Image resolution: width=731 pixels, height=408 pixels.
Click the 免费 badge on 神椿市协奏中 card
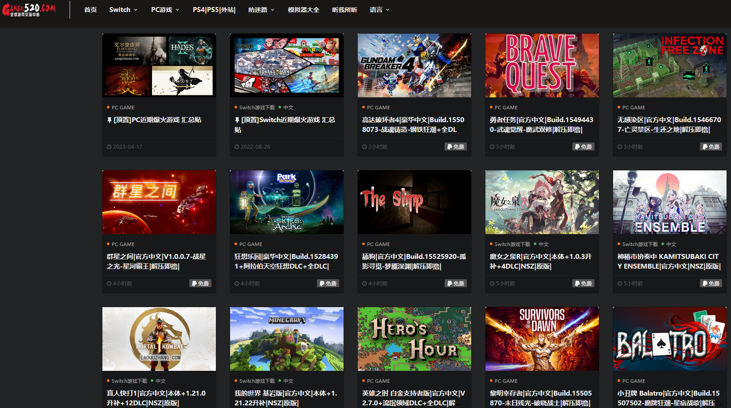point(711,283)
